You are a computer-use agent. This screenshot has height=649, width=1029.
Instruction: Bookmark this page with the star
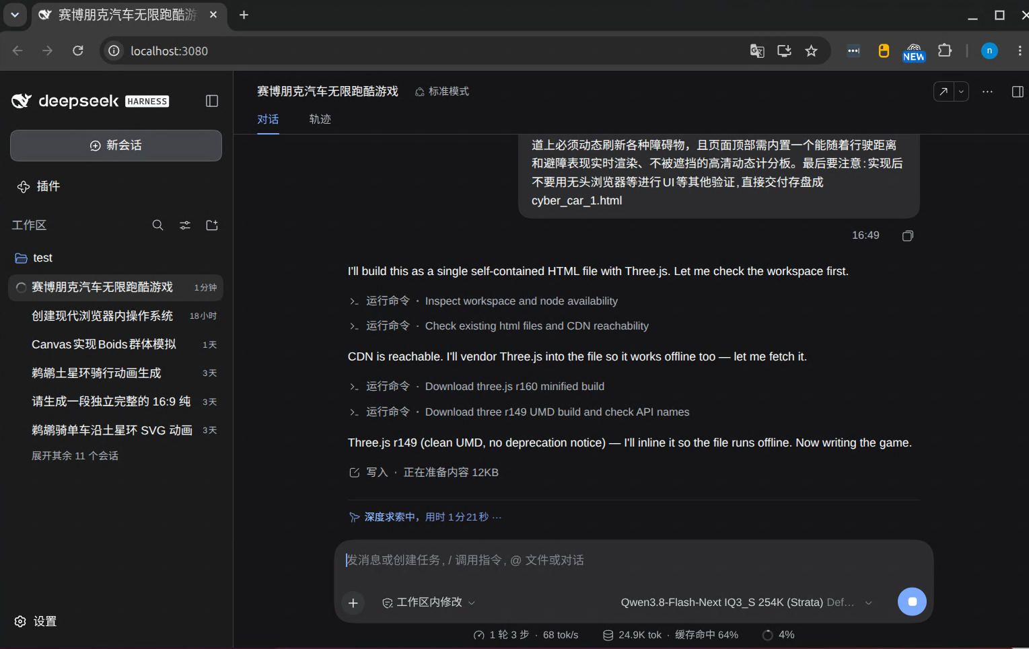[x=812, y=51]
